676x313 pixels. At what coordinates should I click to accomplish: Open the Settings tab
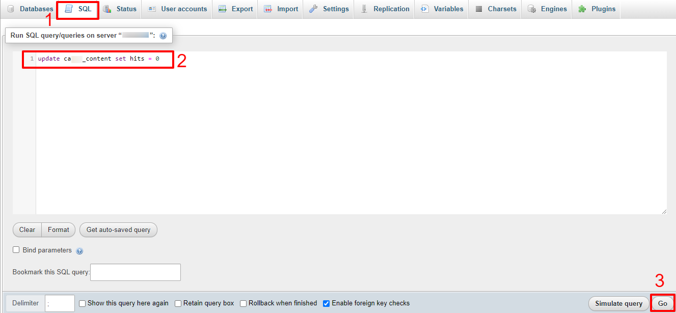329,9
